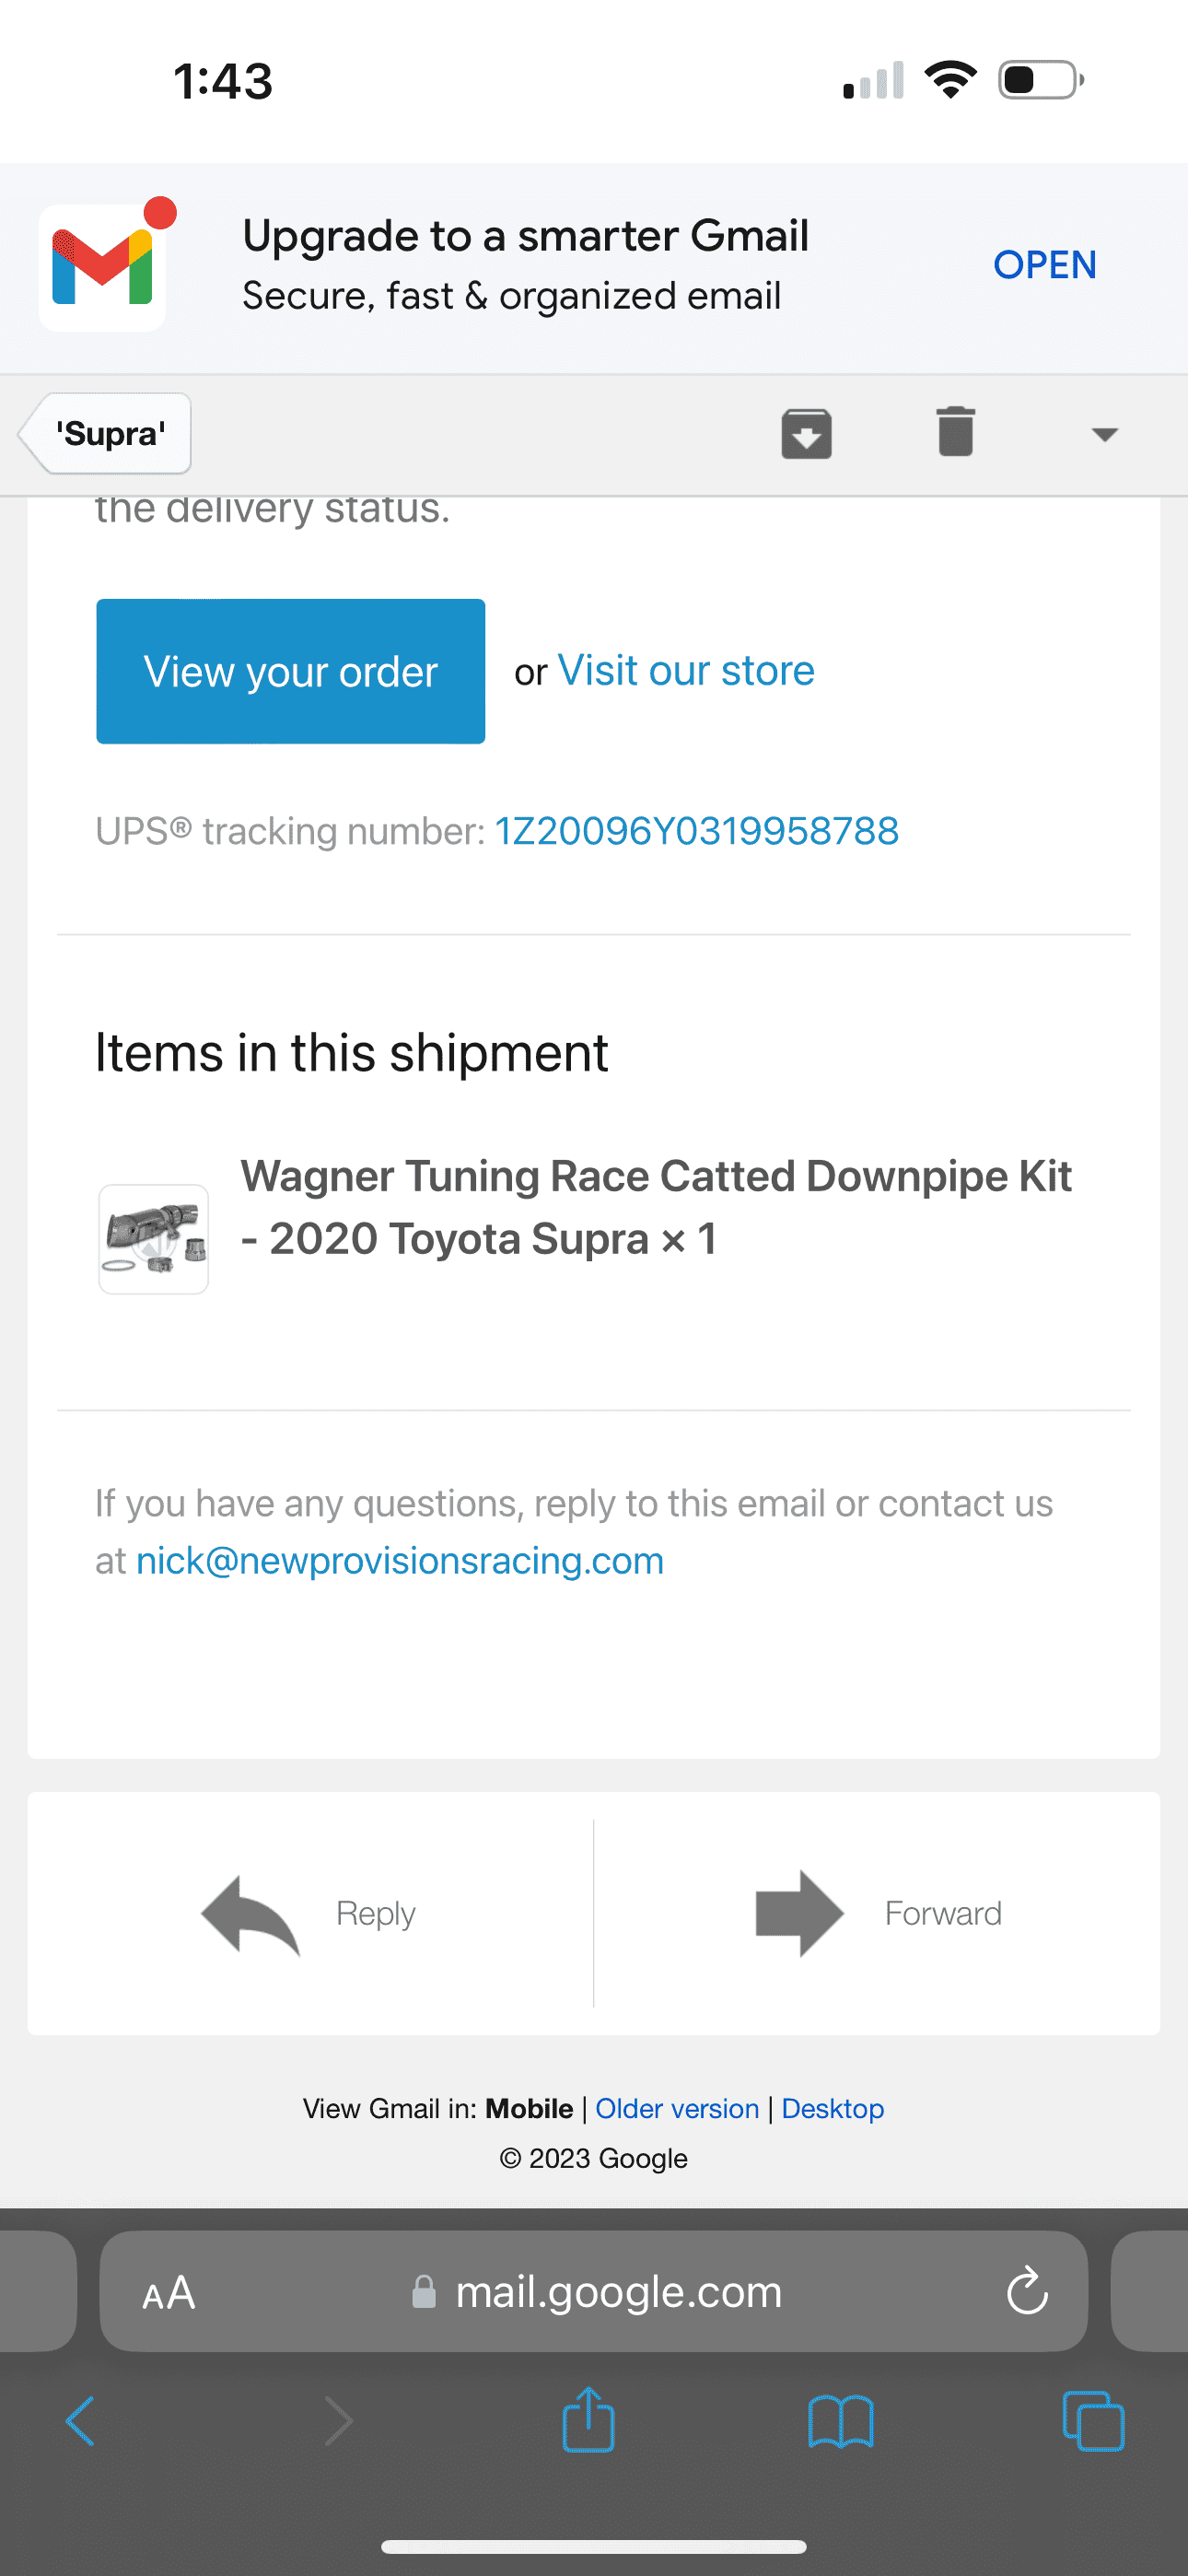Switch Gmail to Older version view
Image resolution: width=1188 pixels, height=2576 pixels.
677,2108
